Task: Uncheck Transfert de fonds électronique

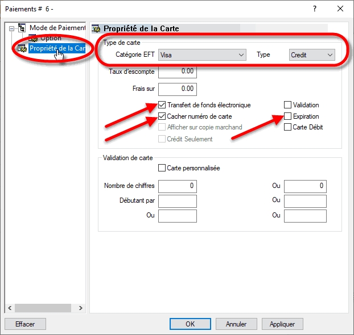Action: (x=162, y=105)
